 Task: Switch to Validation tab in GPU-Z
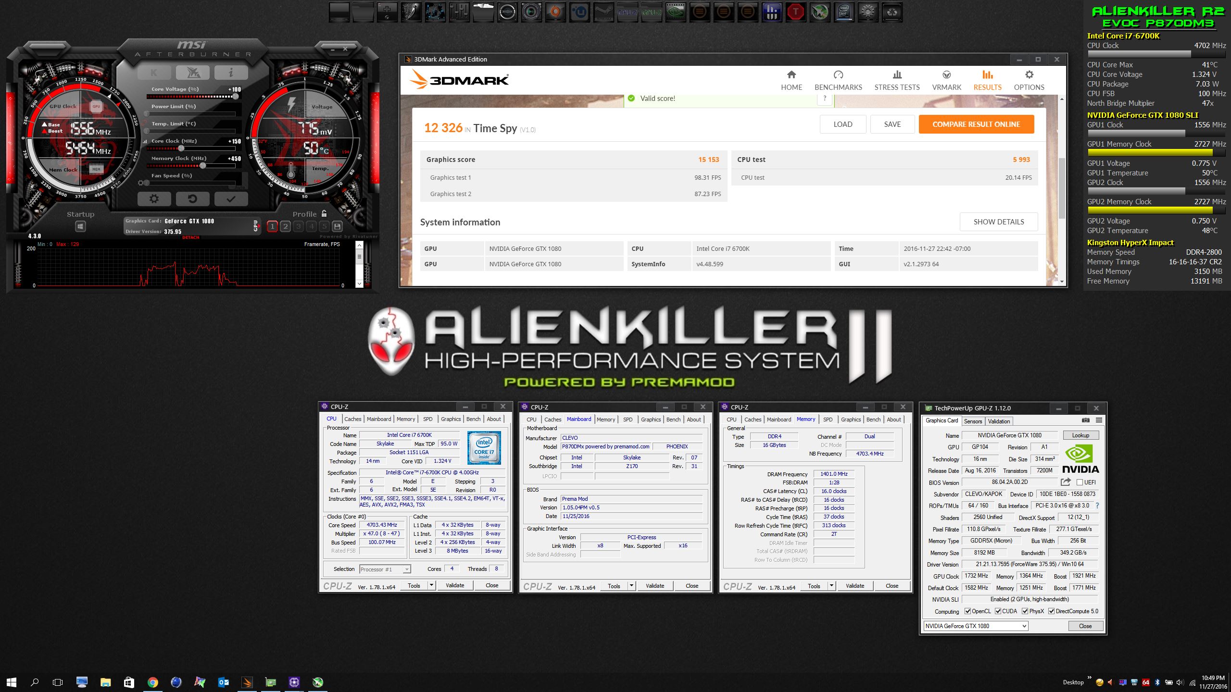(999, 421)
